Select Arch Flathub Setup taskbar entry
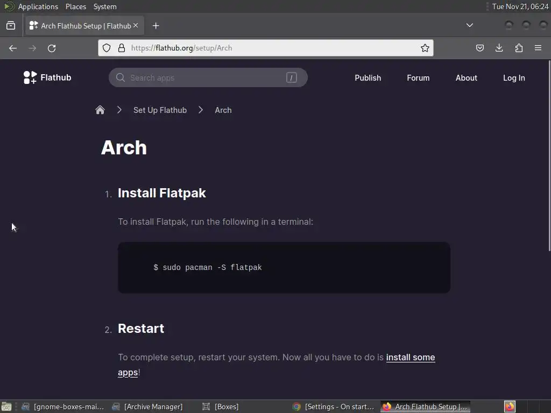551x413 pixels. [x=425, y=407]
